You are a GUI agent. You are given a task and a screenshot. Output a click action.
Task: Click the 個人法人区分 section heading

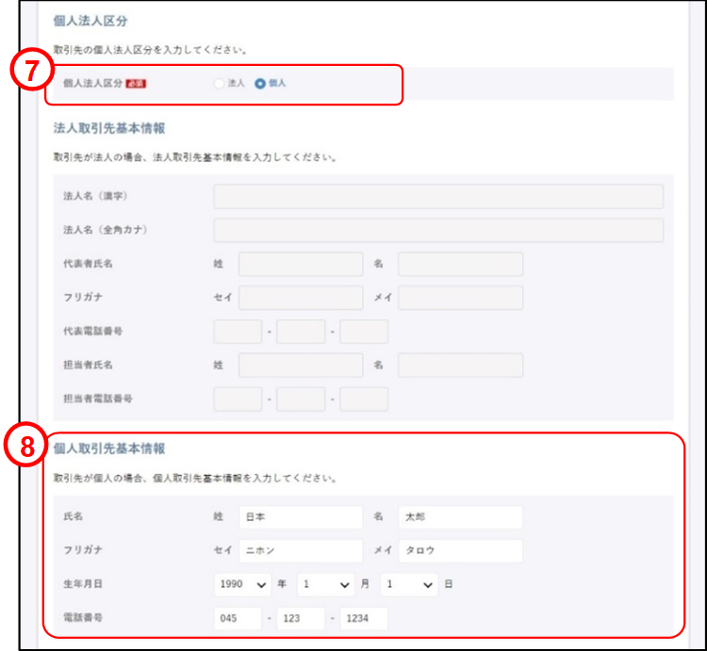click(90, 21)
